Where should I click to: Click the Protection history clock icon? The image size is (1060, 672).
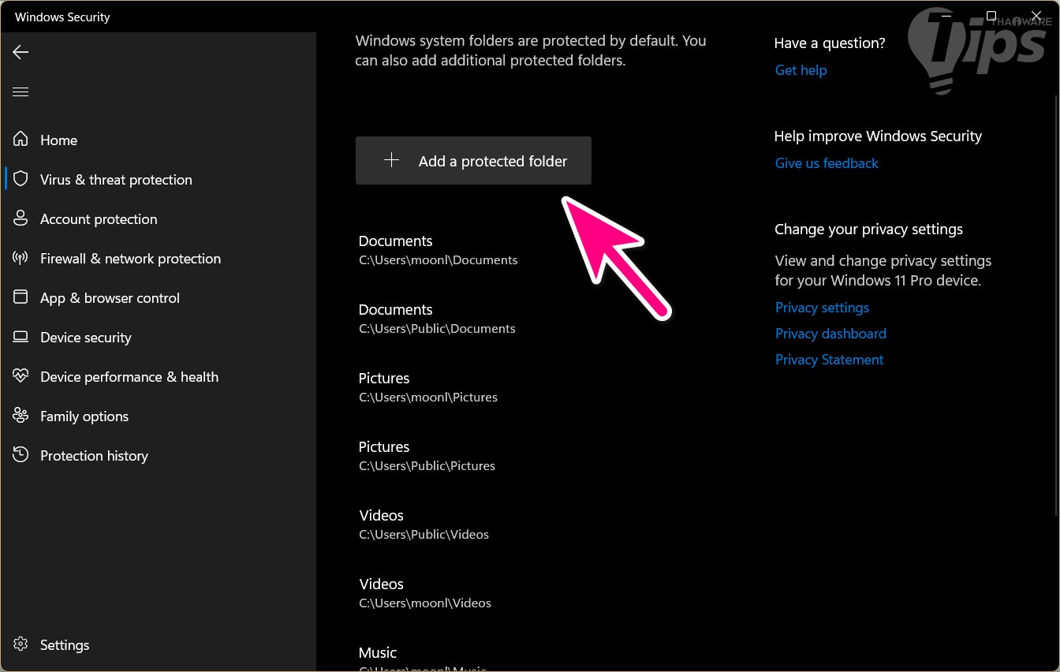click(x=21, y=455)
